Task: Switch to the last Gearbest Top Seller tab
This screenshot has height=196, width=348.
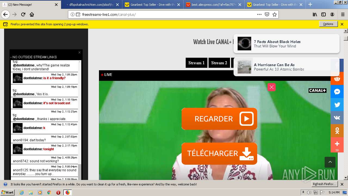Action: 275,5
